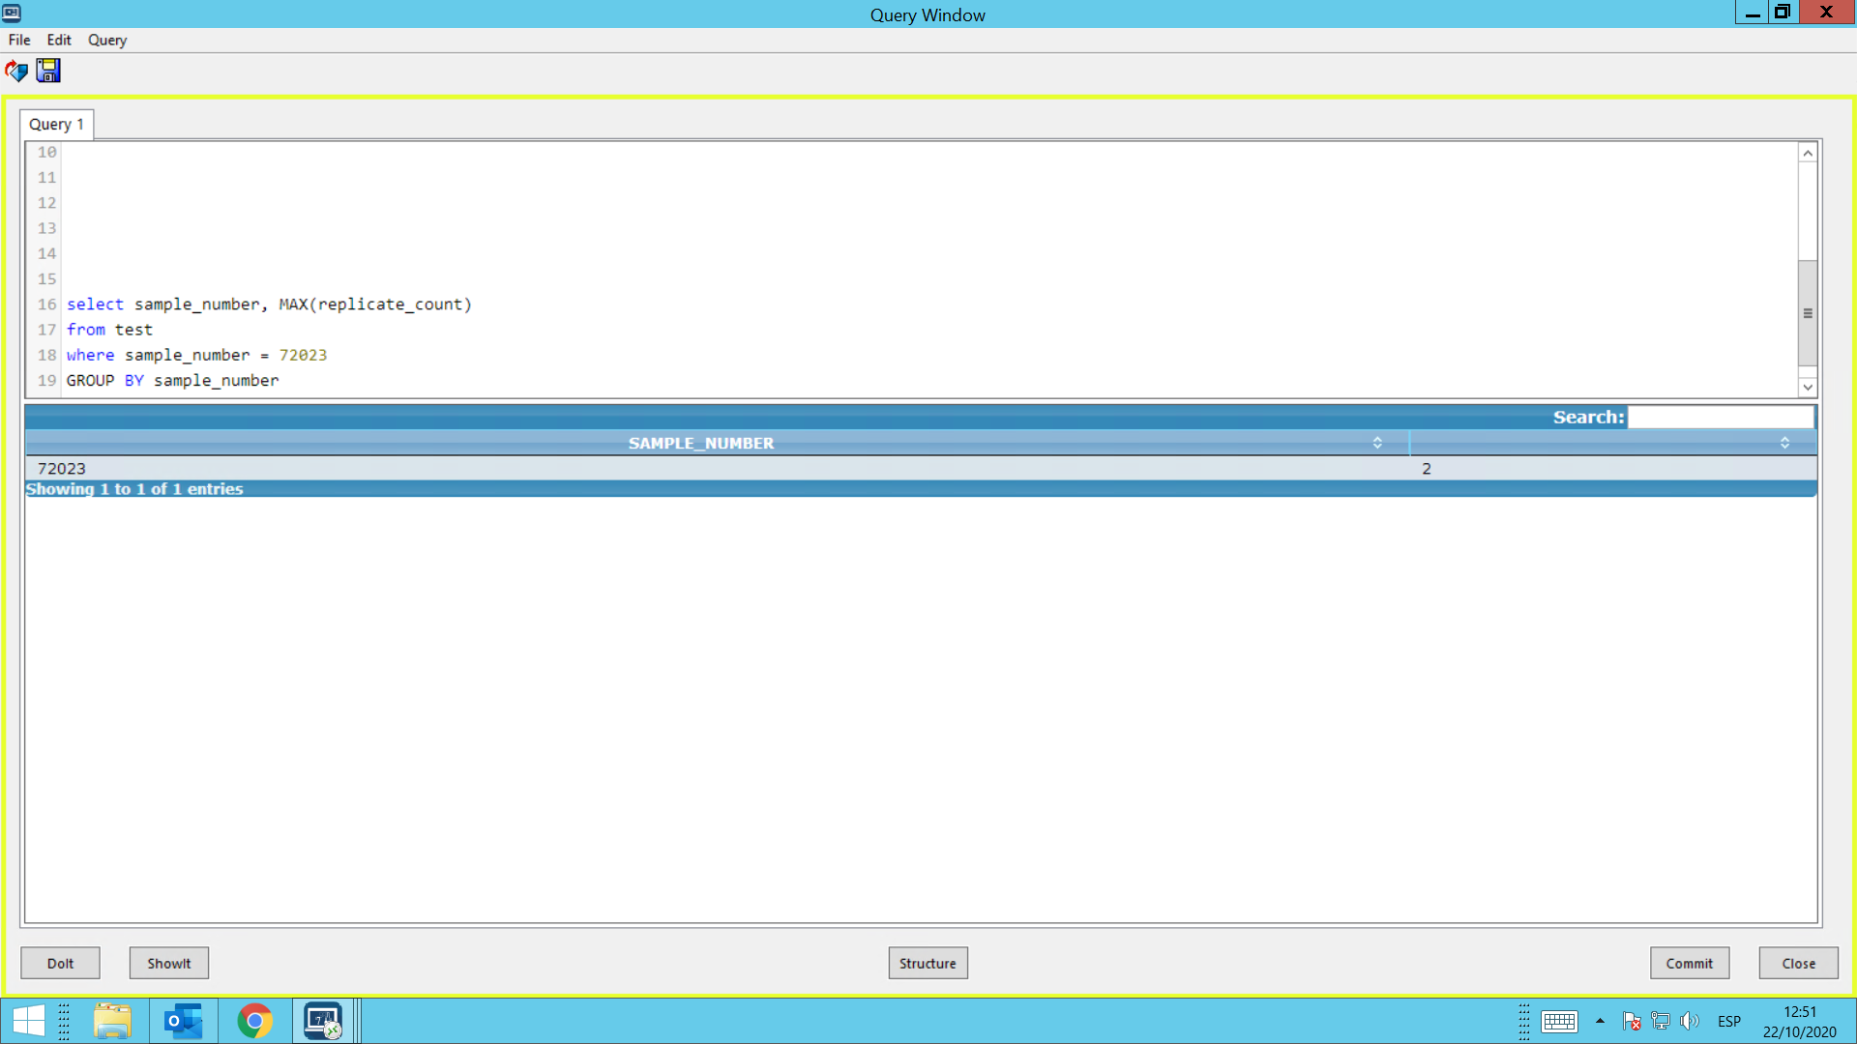Click the editor vertical scrollbar thumb

[1807, 313]
